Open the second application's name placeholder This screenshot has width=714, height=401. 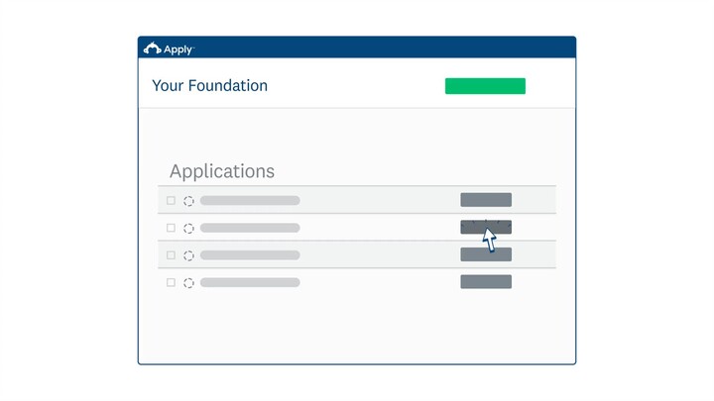[250, 228]
